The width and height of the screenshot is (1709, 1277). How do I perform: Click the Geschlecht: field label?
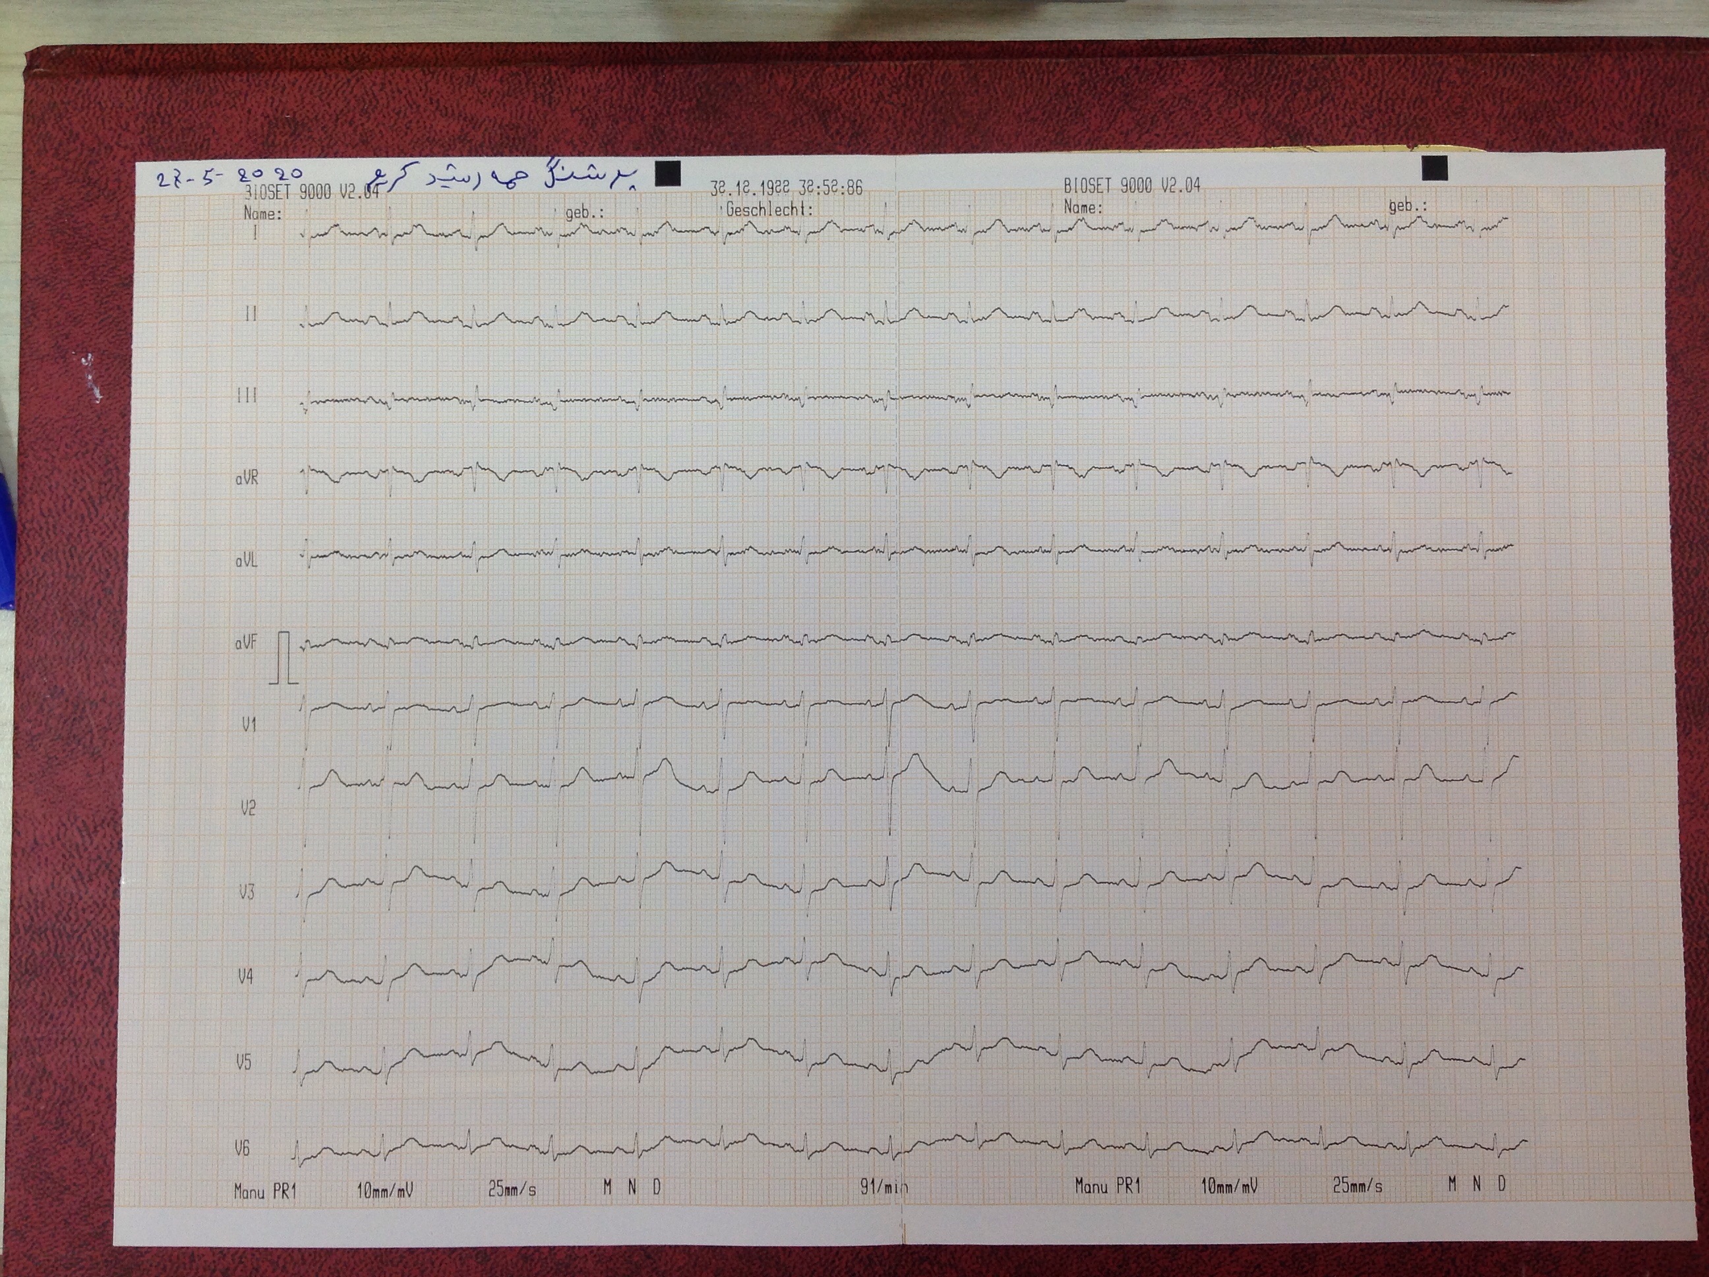[x=769, y=208]
